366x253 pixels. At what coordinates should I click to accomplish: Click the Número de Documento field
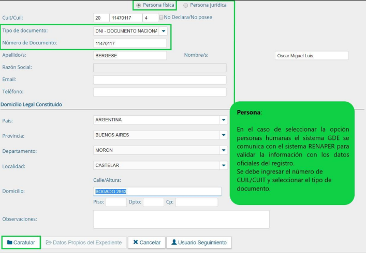[x=130, y=43]
